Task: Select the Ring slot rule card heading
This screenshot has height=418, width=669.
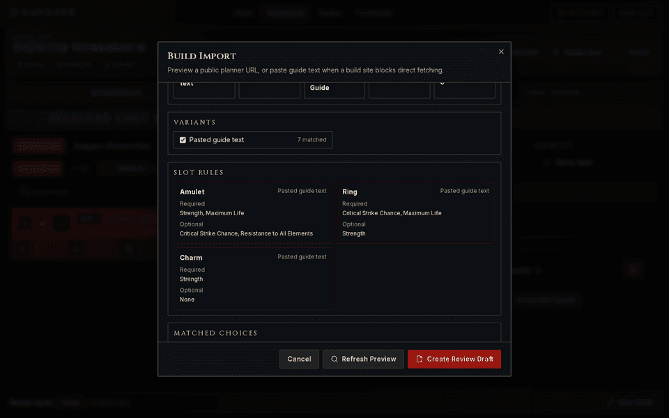Action: click(349, 192)
